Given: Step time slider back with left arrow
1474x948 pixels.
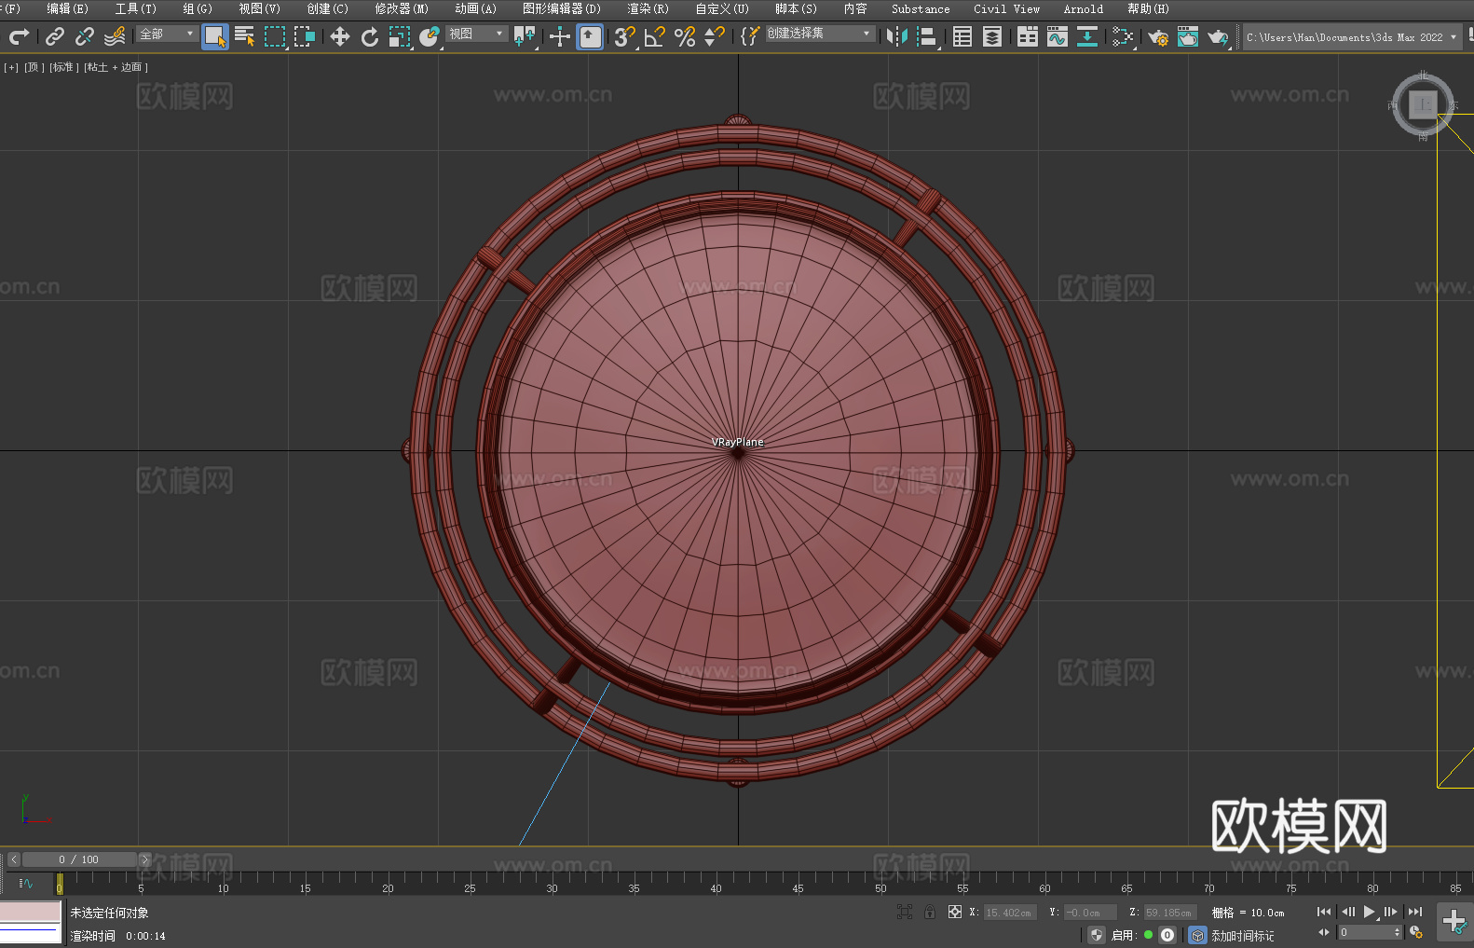Looking at the screenshot, I should pyautogui.click(x=13, y=859).
